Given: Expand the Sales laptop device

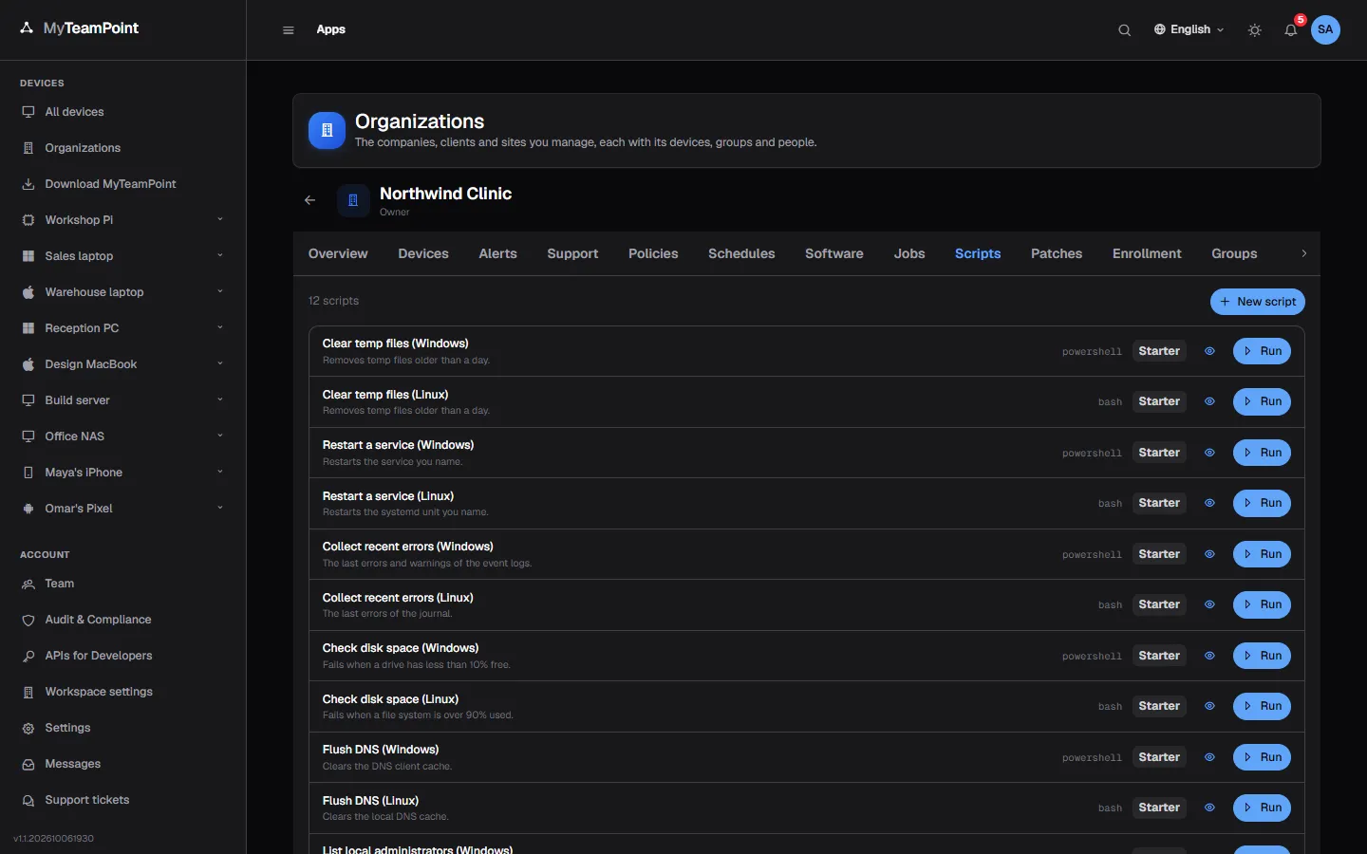Looking at the screenshot, I should click(219, 255).
